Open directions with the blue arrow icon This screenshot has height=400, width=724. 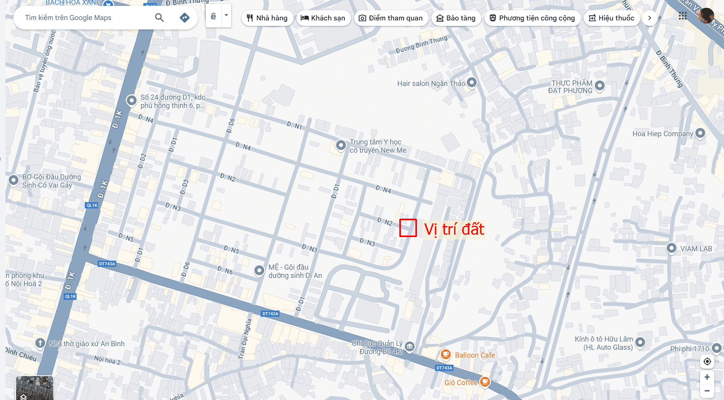coord(185,18)
